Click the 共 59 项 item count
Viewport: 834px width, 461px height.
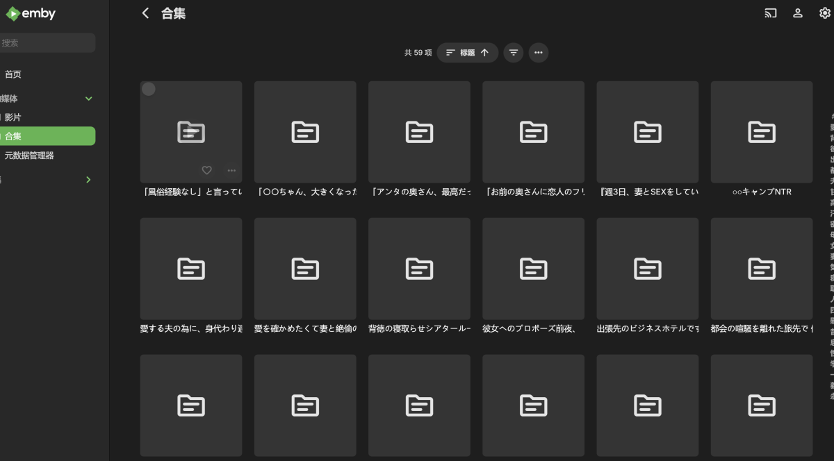point(418,53)
